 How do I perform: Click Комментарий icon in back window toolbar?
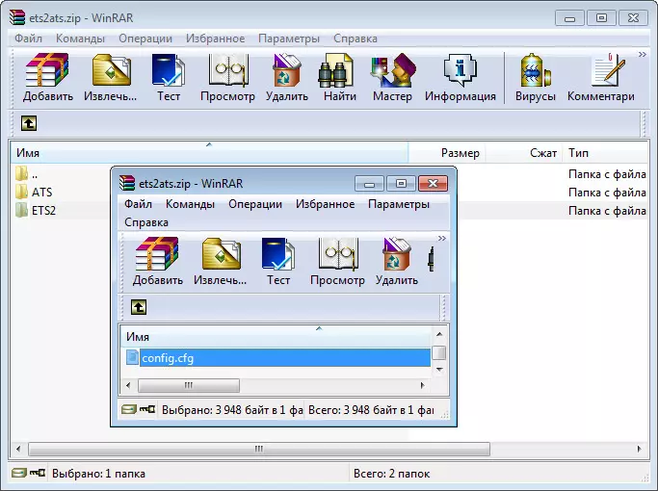coord(608,69)
